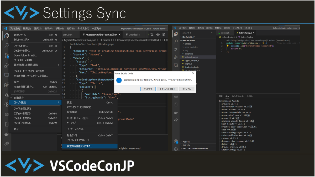The image size is (315, 177).
Task: Expand 開いているエディター section
Action: (198, 37)
